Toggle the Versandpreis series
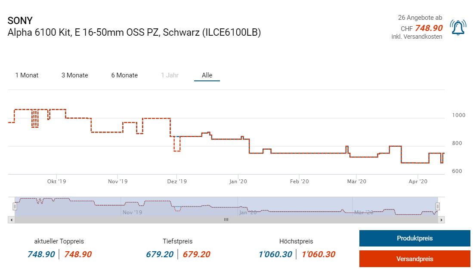Image resolution: width=473 pixels, height=271 pixels. (x=414, y=259)
